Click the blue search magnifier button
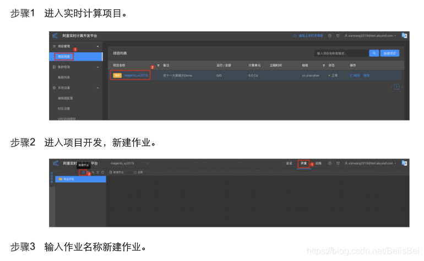The height and width of the screenshot is (261, 424). pyautogui.click(x=374, y=53)
